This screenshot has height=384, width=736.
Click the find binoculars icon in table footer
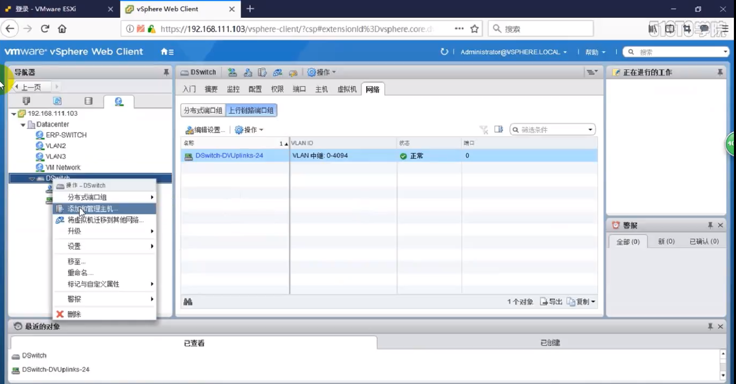click(188, 302)
